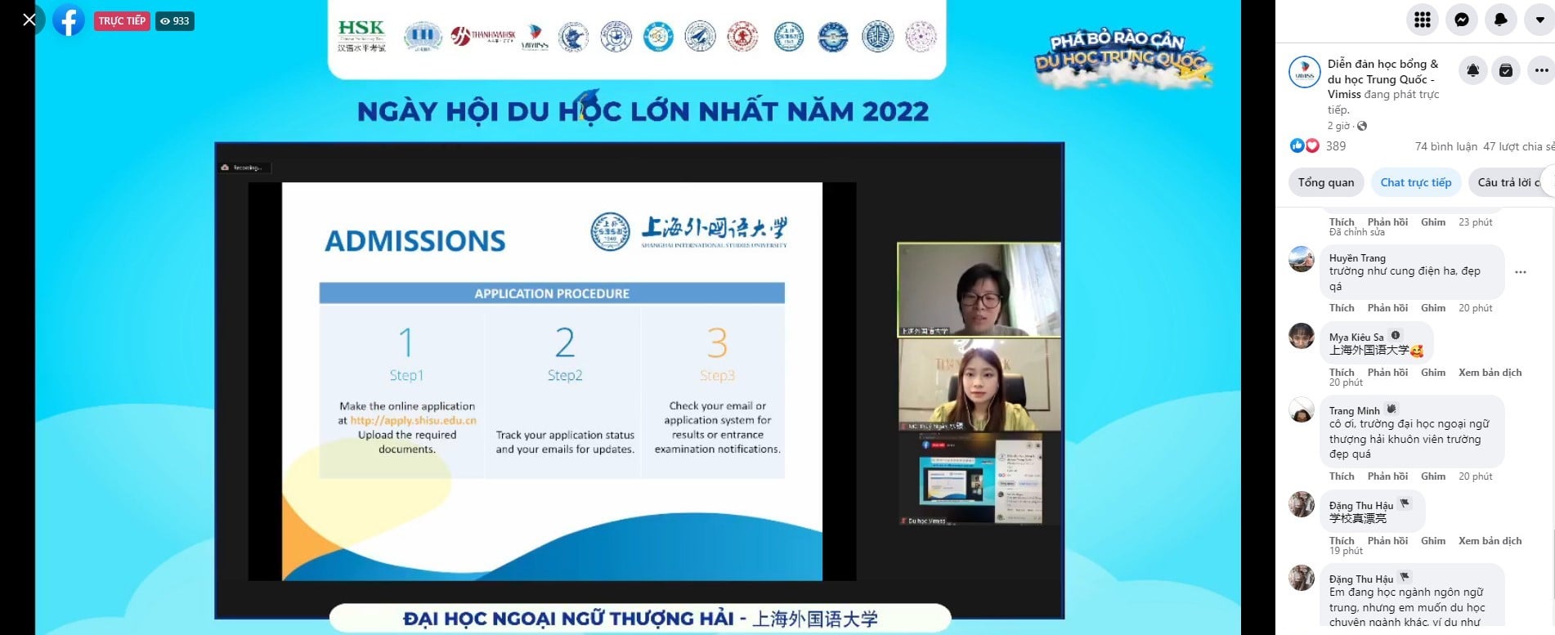Viewport: 1555px width, 635px height.
Task: Open the 19 phút comment timestamp
Action: click(x=1346, y=551)
